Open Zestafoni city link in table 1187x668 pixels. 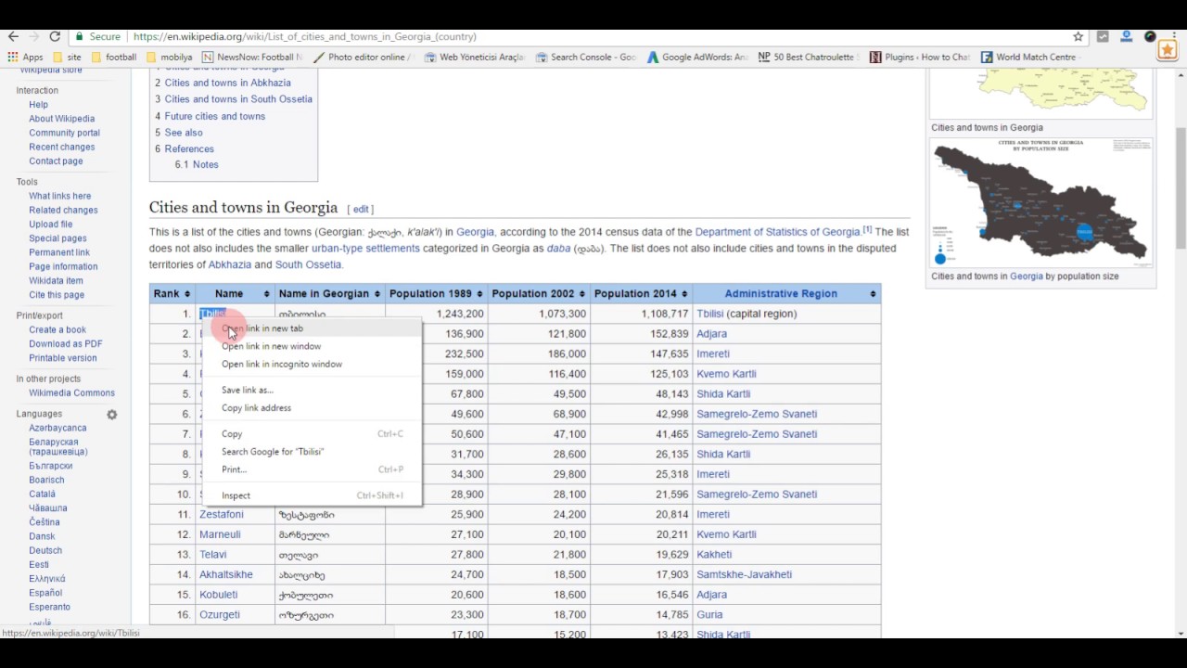pyautogui.click(x=222, y=514)
